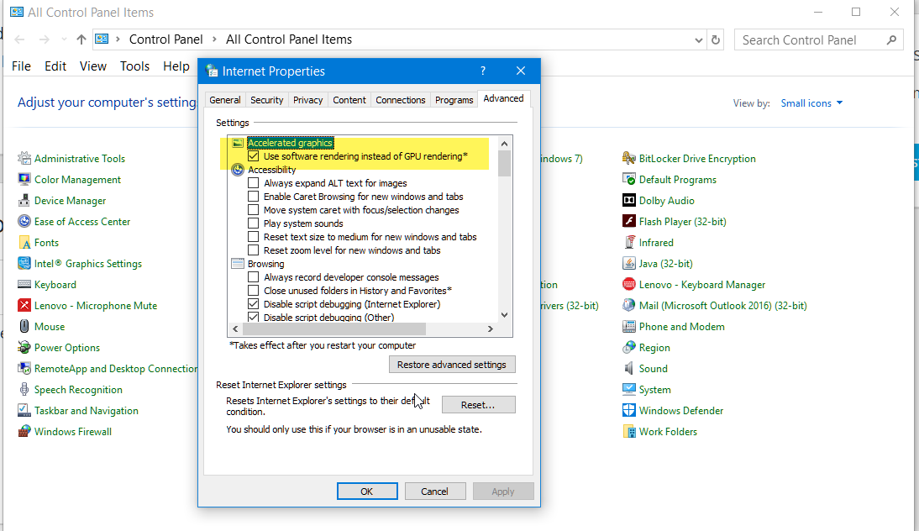Image resolution: width=919 pixels, height=531 pixels.
Task: Uncheck Use software rendering instead of GPU rendering
Action: (253, 156)
